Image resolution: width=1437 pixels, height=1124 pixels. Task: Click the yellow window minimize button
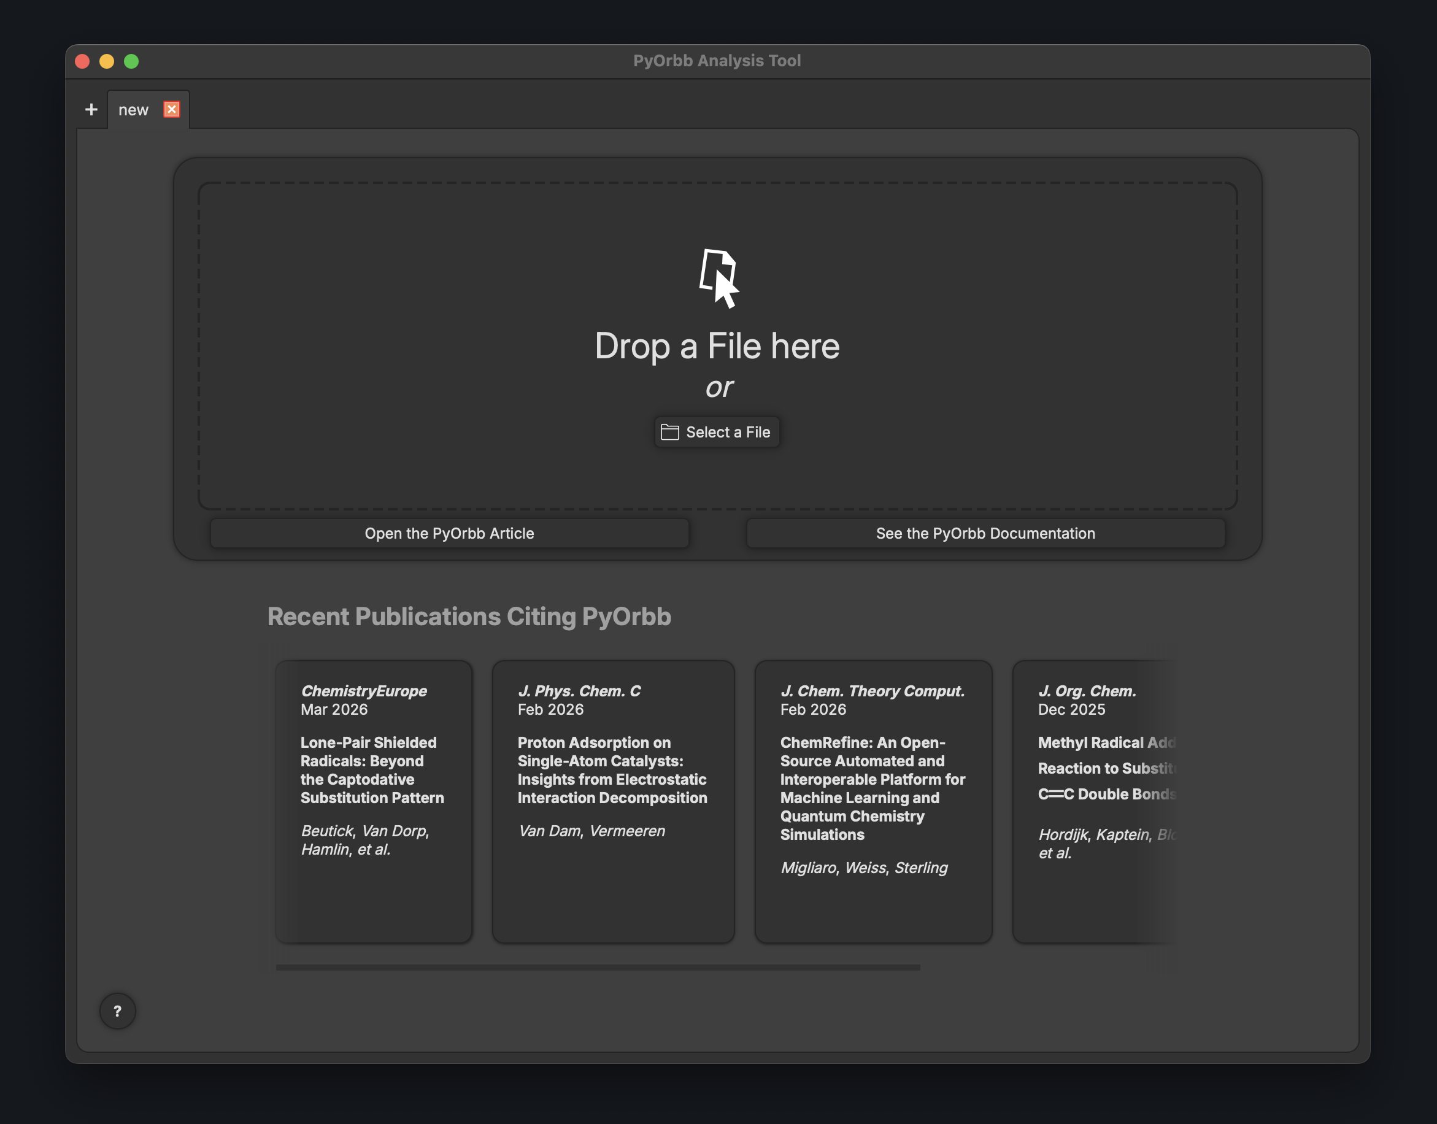[107, 61]
